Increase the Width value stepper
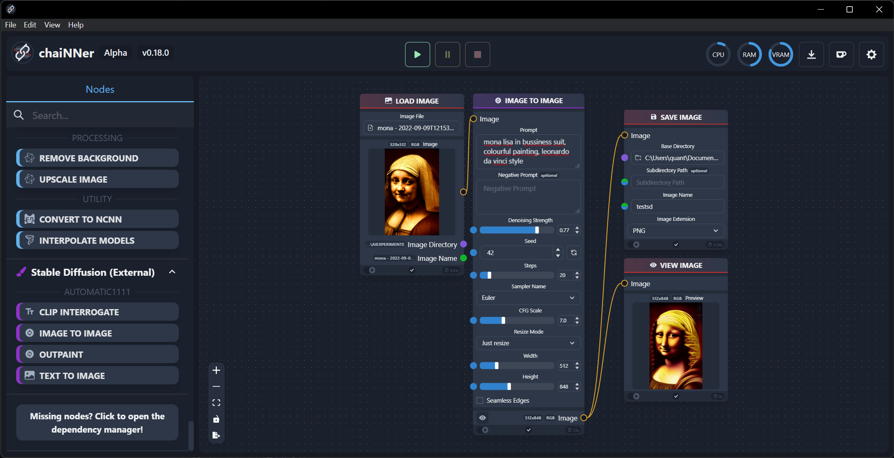 click(x=577, y=363)
